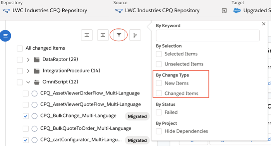Select radio for CPQ_BulkQuoteToOrder_Multi-Language
Viewport: 271px width, 146px height.
point(34,129)
